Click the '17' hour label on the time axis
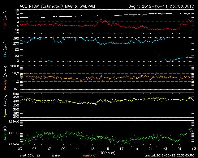The image size is (198, 158). pyautogui.click(x=122, y=149)
